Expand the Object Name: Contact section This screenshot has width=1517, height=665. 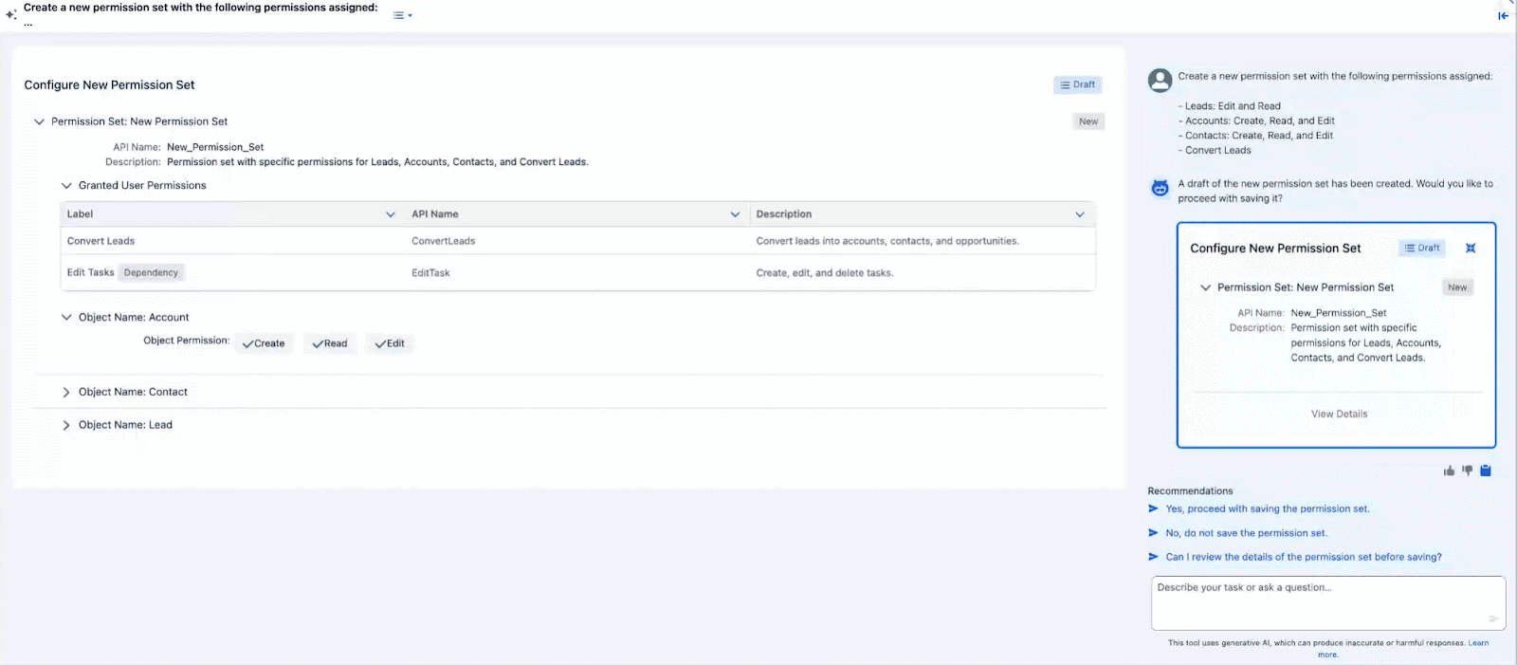tap(66, 392)
